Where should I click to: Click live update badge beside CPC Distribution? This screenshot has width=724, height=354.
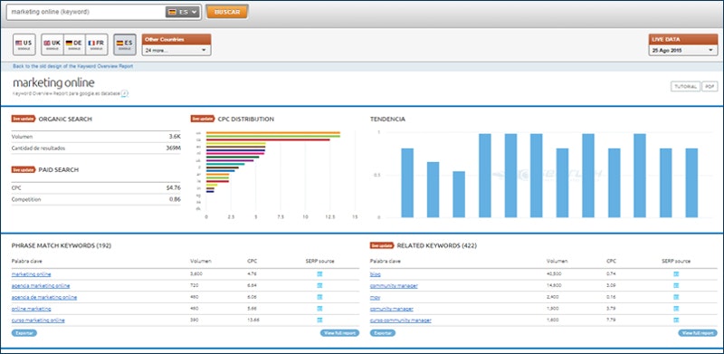[203, 119]
